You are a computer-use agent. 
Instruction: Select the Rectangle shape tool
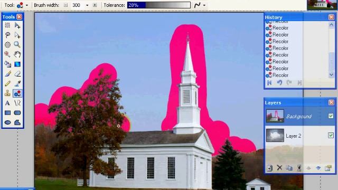7,112
